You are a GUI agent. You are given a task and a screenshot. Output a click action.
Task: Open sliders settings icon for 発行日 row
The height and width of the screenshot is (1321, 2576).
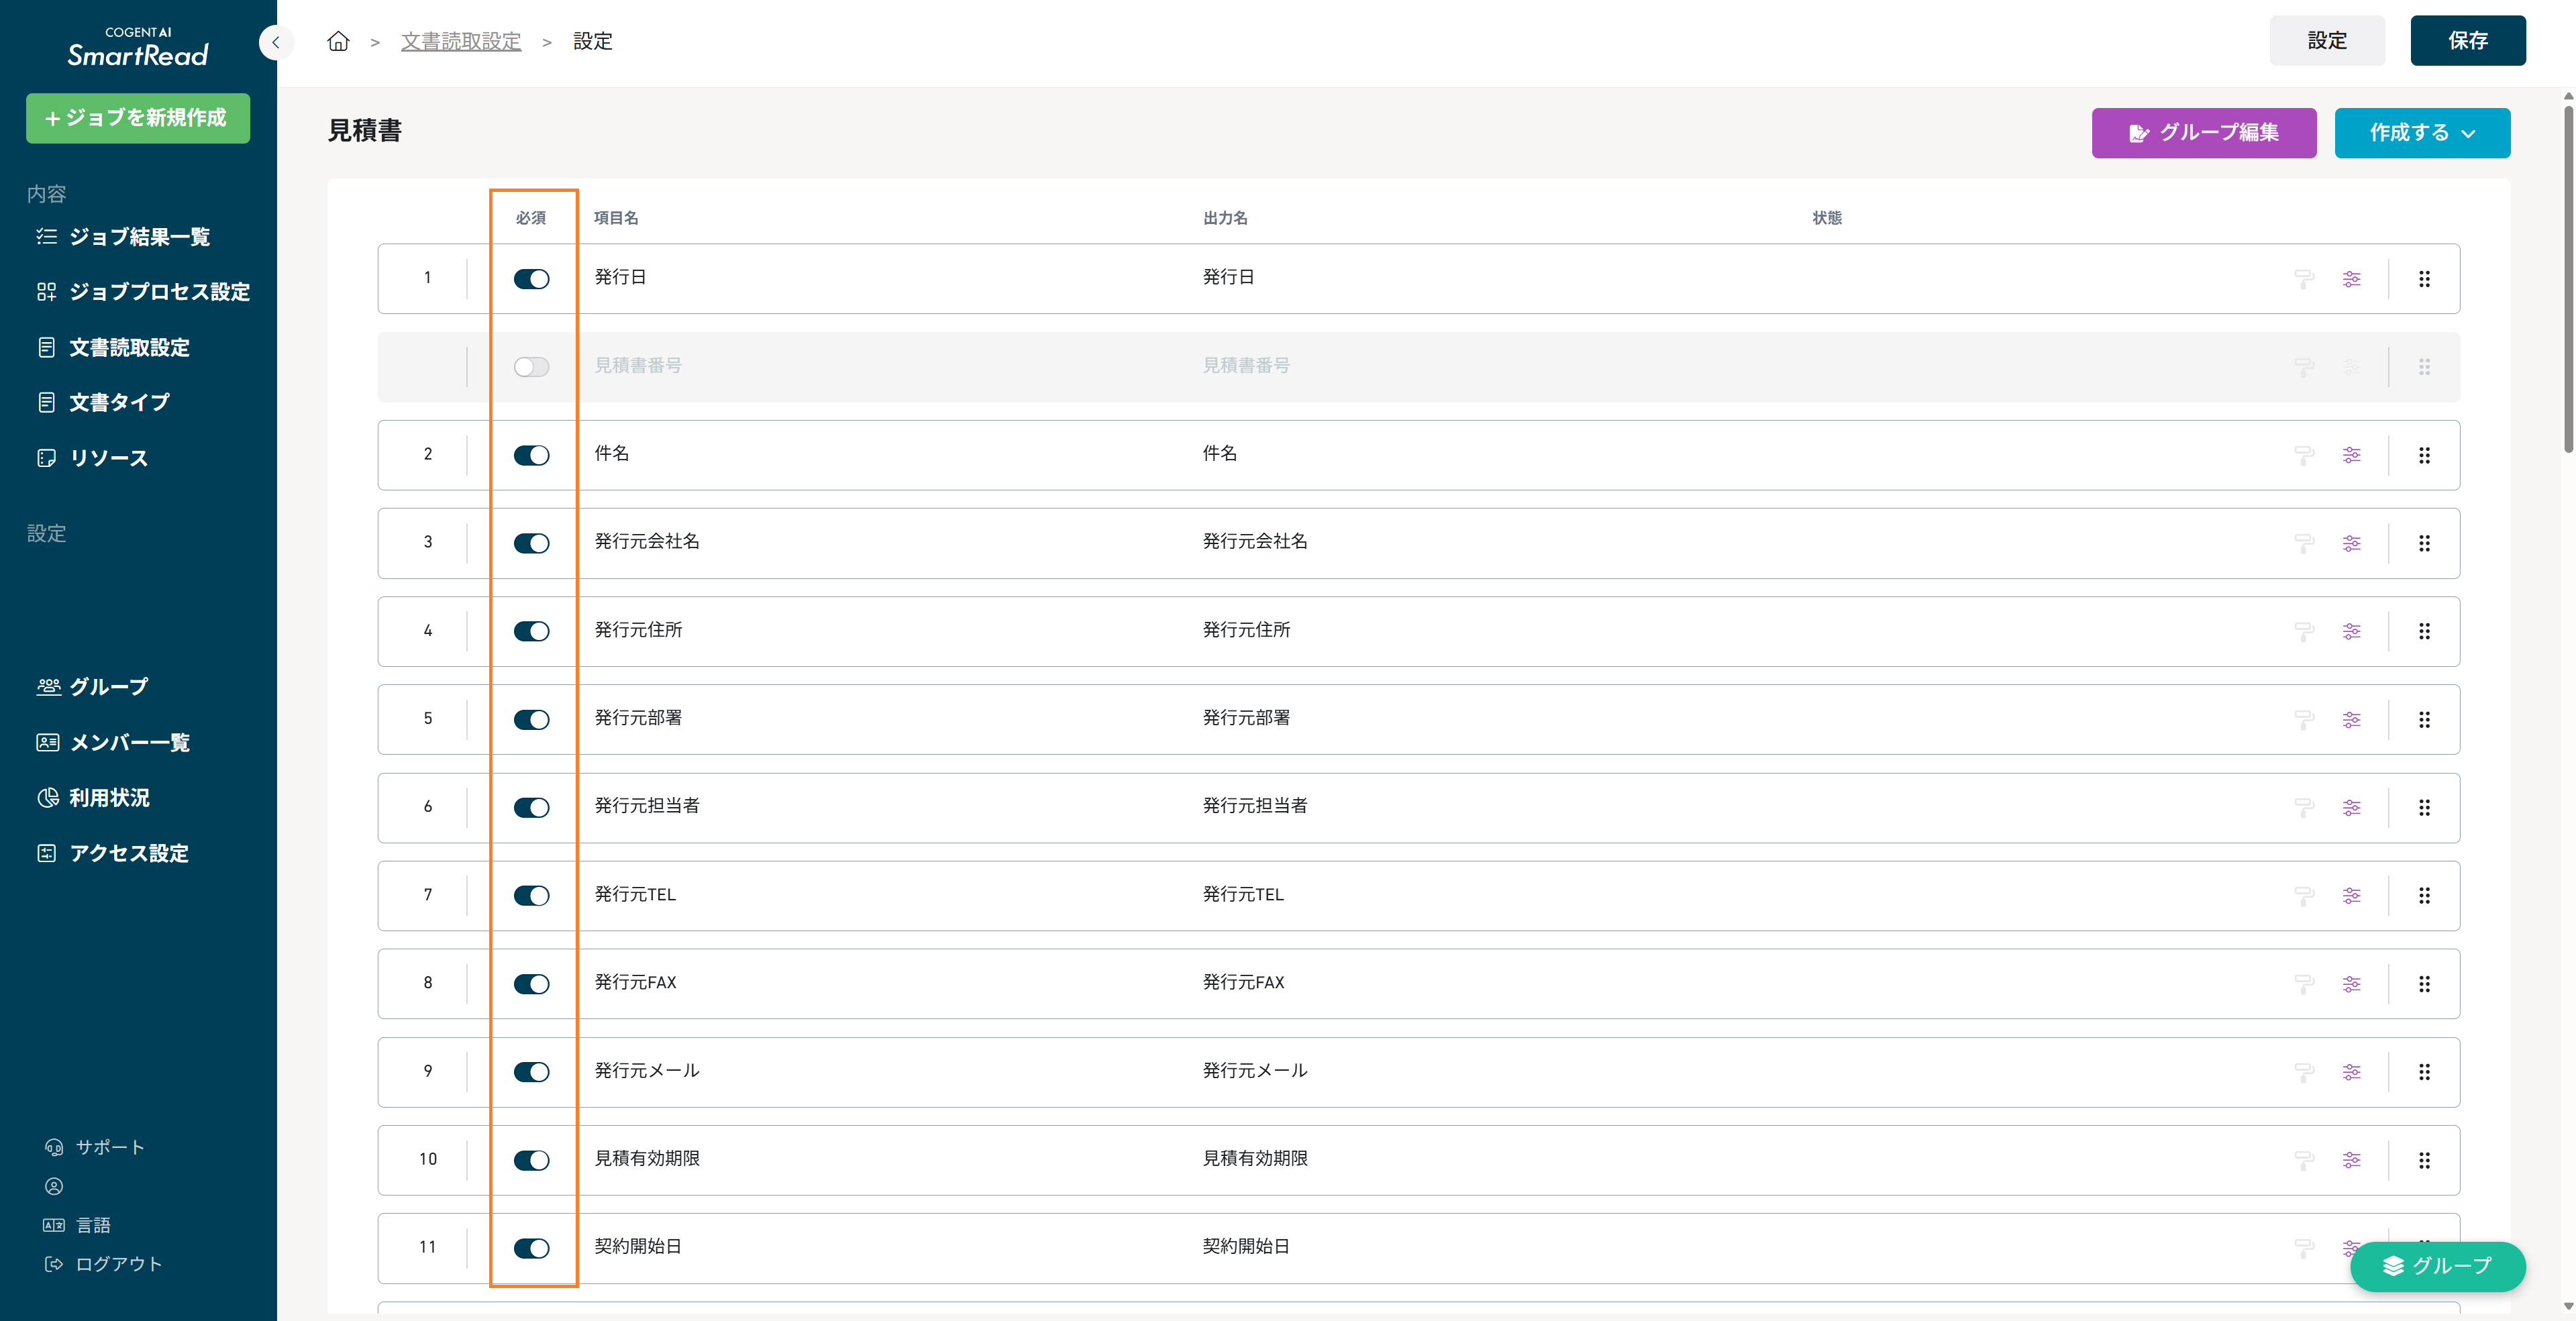click(x=2351, y=279)
